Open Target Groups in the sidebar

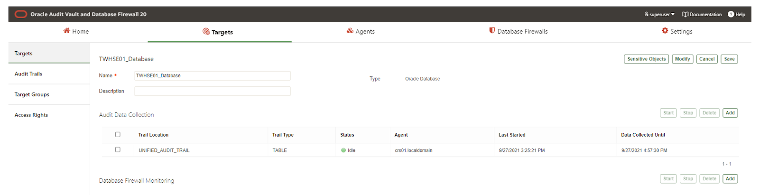(x=49, y=94)
